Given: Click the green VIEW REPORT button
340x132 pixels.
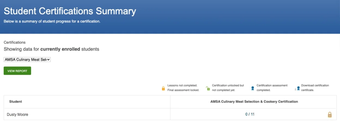Looking at the screenshot, I should (17, 71).
